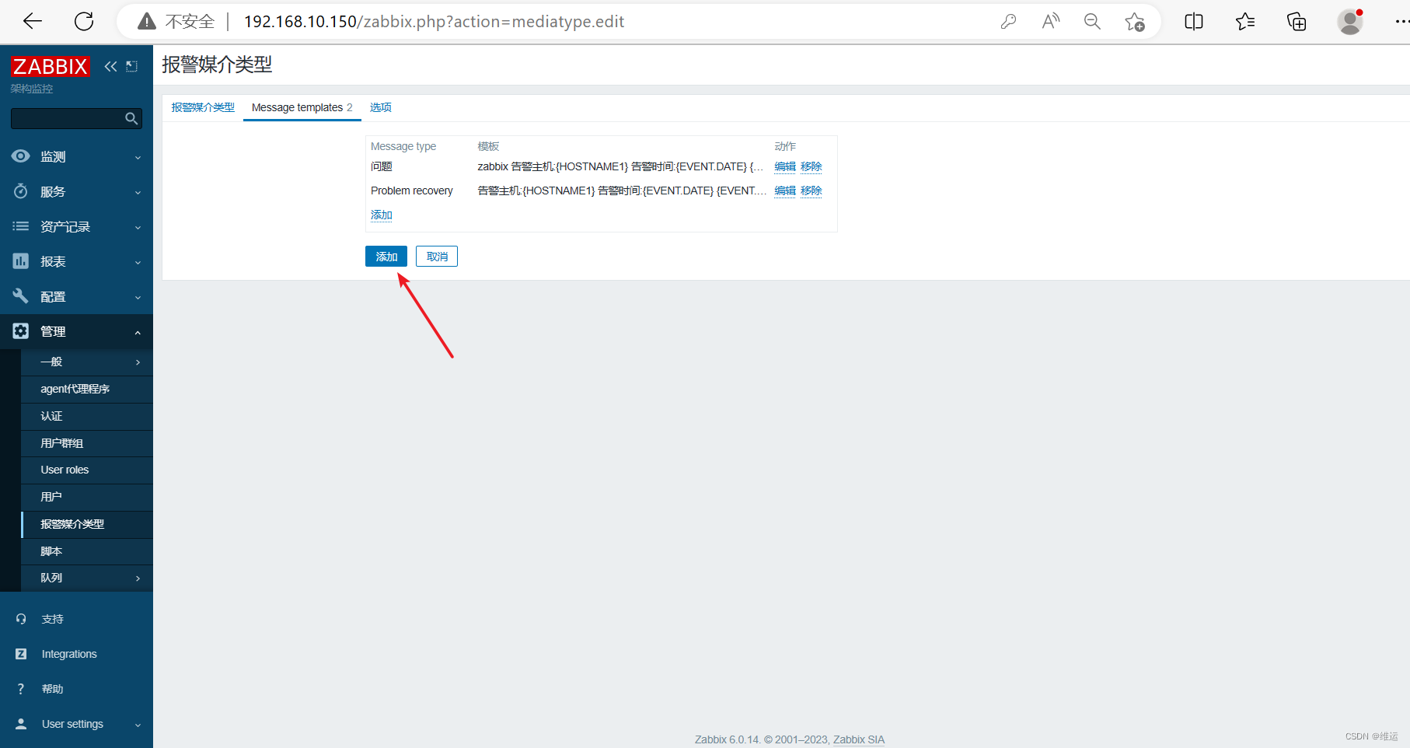Viewport: 1410px width, 748px height.
Task: Open agent代理程序 in sidebar
Action: point(87,389)
